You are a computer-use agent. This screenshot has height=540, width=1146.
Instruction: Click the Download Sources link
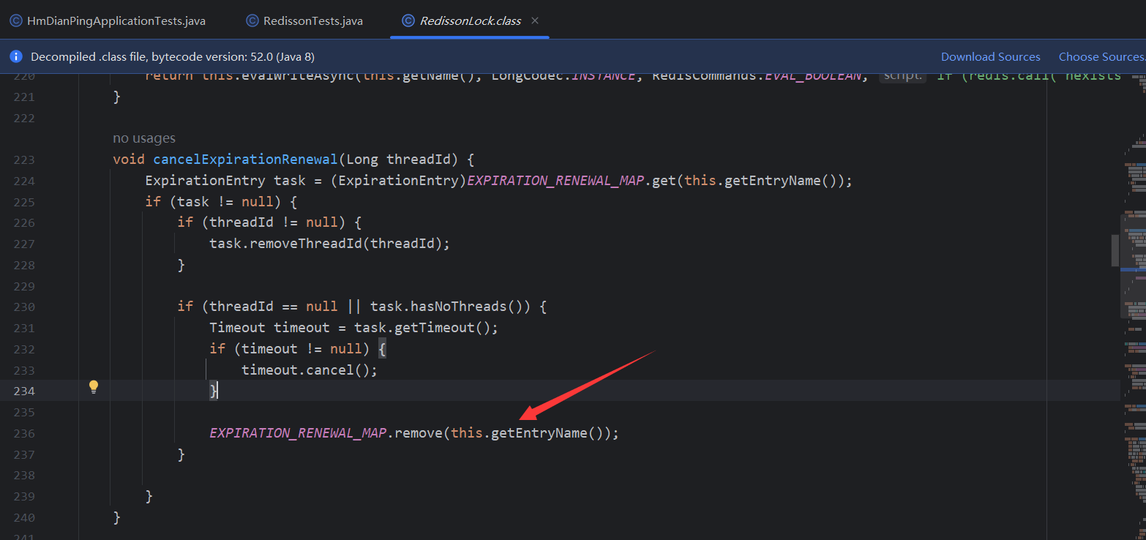pyautogui.click(x=990, y=56)
